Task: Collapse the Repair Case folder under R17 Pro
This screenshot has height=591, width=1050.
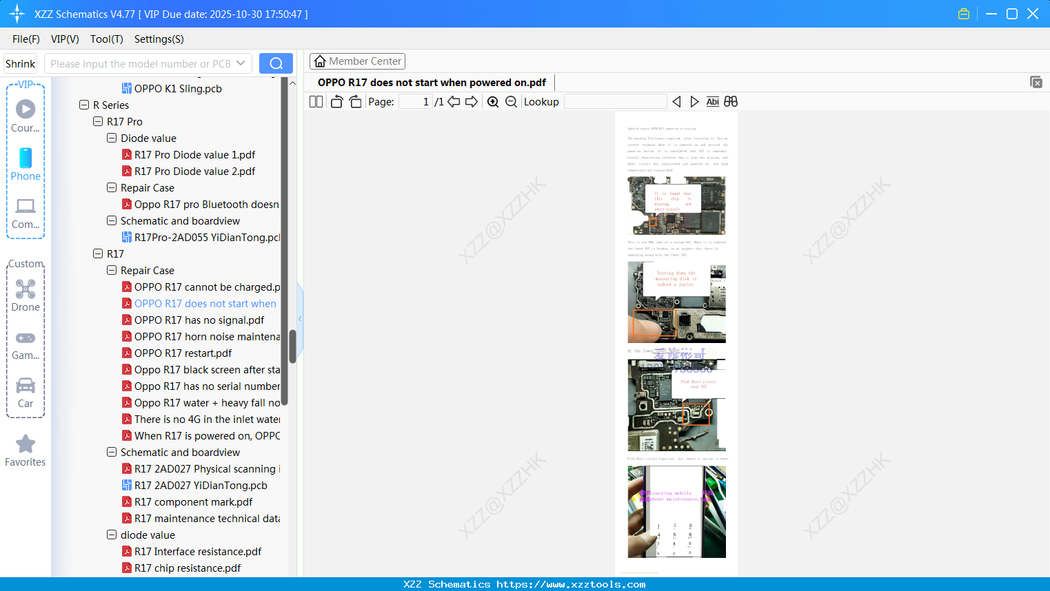Action: pos(112,188)
